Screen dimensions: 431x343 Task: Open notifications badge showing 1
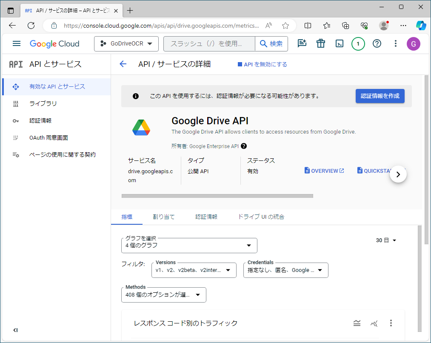(358, 44)
